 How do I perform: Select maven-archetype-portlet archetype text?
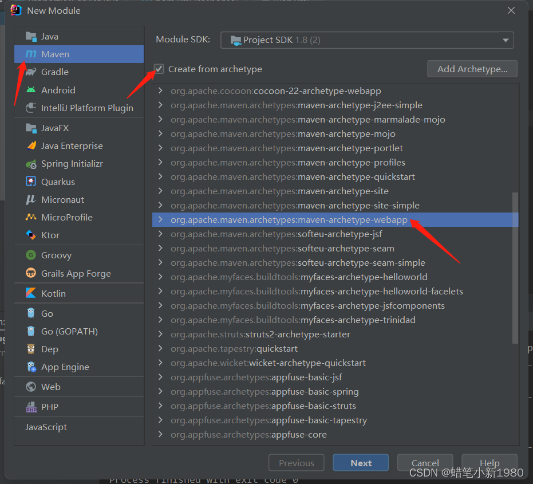(287, 148)
